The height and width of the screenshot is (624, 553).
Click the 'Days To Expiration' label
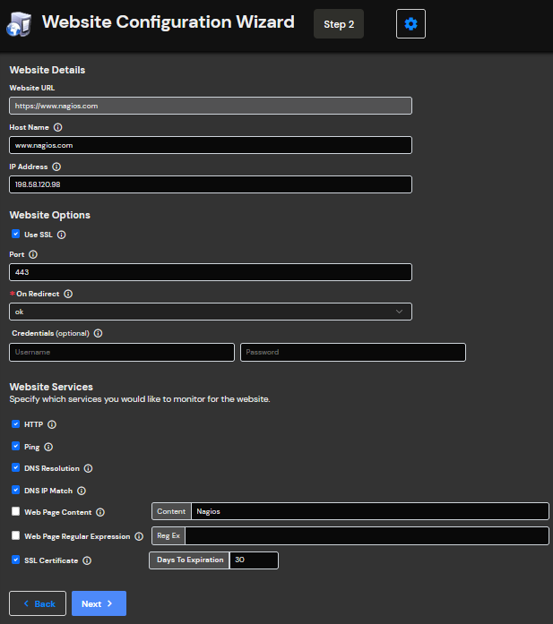(x=190, y=560)
